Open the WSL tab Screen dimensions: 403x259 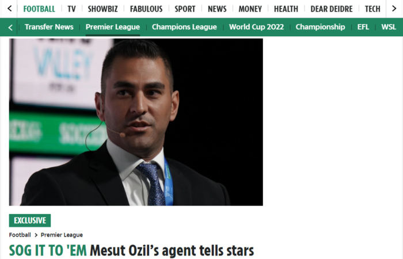(x=389, y=26)
